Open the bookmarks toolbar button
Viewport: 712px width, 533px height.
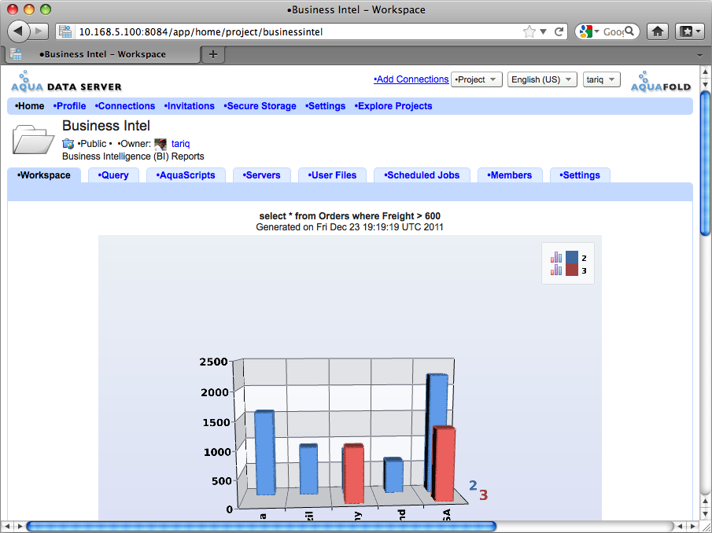pos(690,31)
